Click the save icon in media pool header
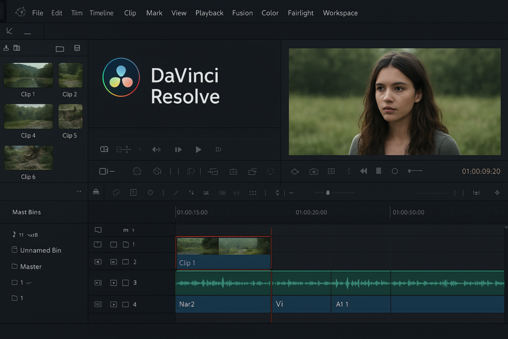508x339 pixels. coord(77,48)
